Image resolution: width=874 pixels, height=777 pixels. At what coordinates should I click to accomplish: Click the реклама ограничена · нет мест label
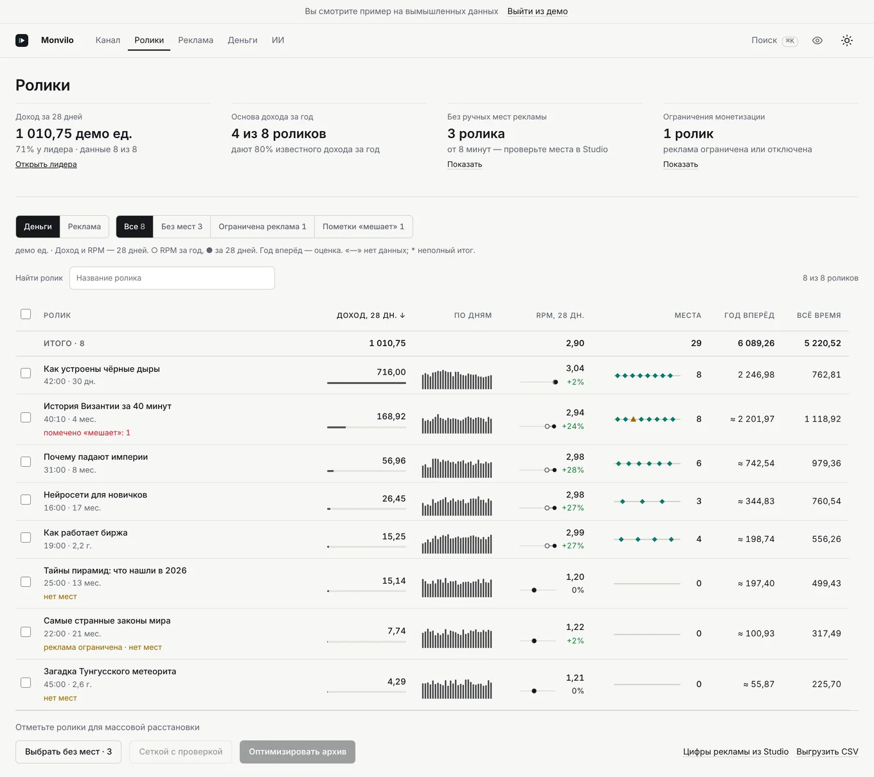pos(103,647)
